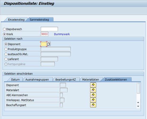Open the Bearbeitungs-KZ tab
The width and height of the screenshot is (147, 119).
(66, 80)
